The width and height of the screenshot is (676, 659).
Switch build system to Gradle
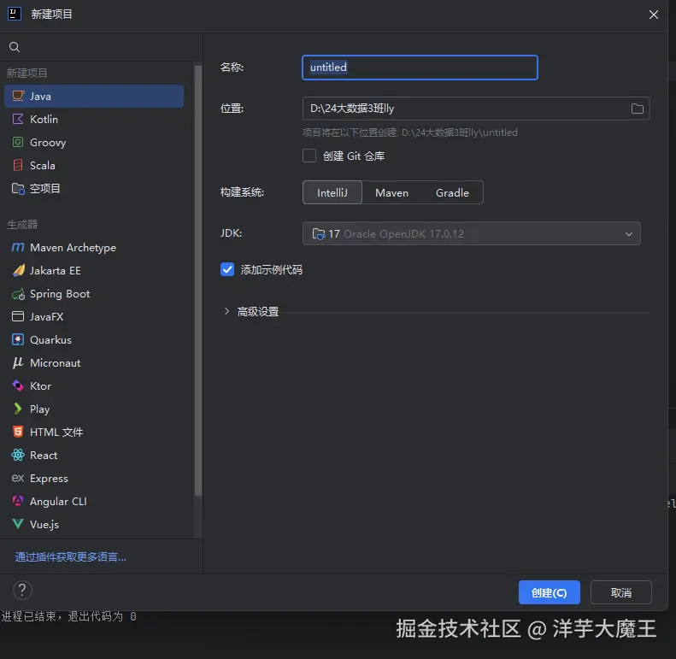[452, 193]
